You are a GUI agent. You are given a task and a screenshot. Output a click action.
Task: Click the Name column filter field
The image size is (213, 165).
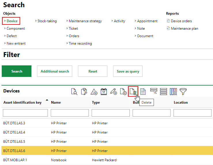[69, 113]
